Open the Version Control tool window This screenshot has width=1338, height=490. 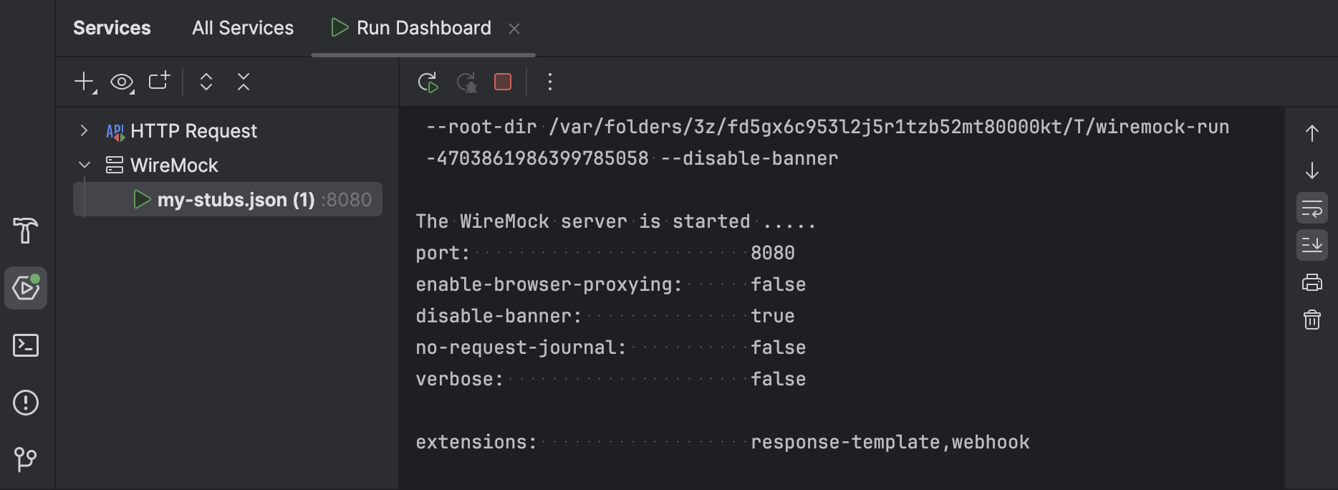26,461
